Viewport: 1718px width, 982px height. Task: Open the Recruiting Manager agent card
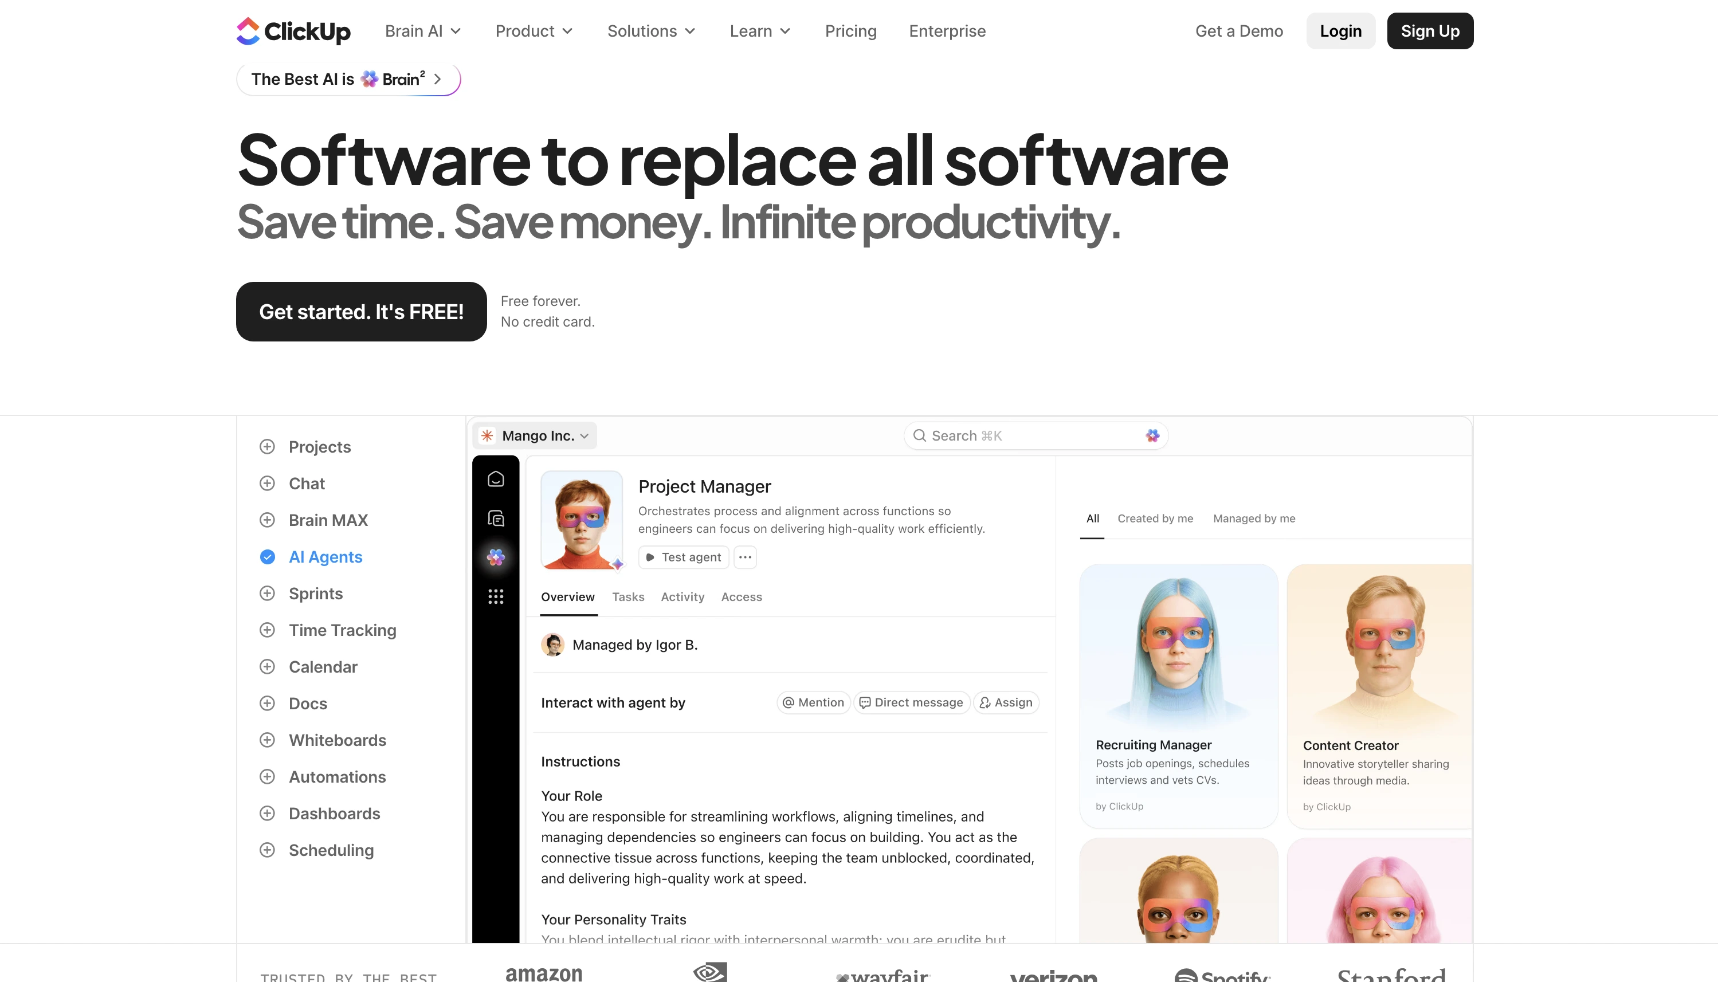pos(1178,696)
